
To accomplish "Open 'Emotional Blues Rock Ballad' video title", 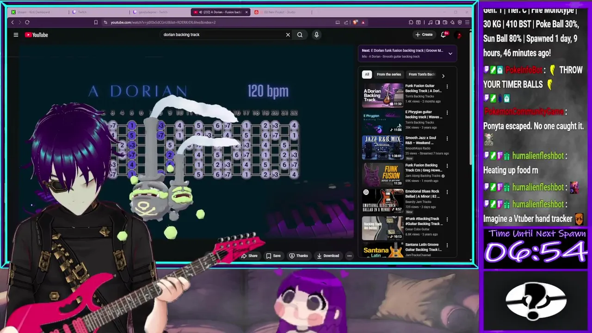I will [x=422, y=194].
